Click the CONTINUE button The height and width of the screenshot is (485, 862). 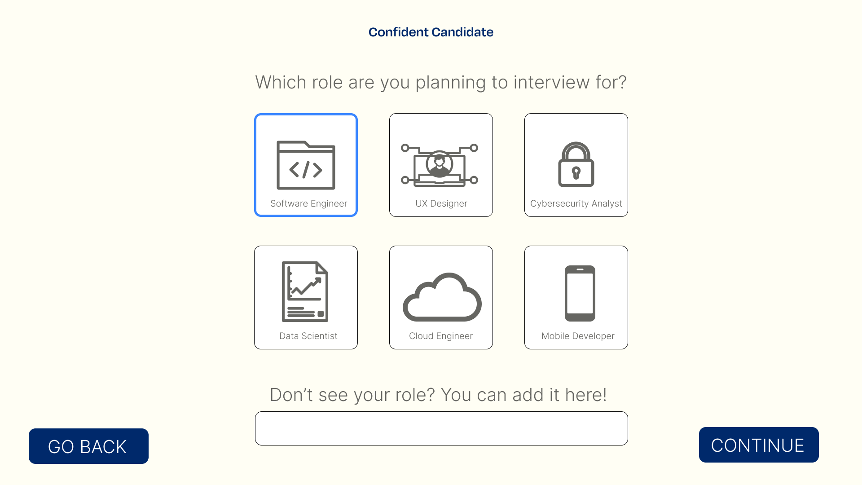click(759, 445)
